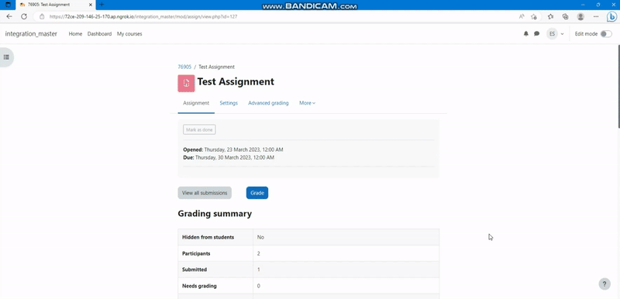The width and height of the screenshot is (620, 299).
Task: Expand the user menu chevron
Action: (x=563, y=34)
